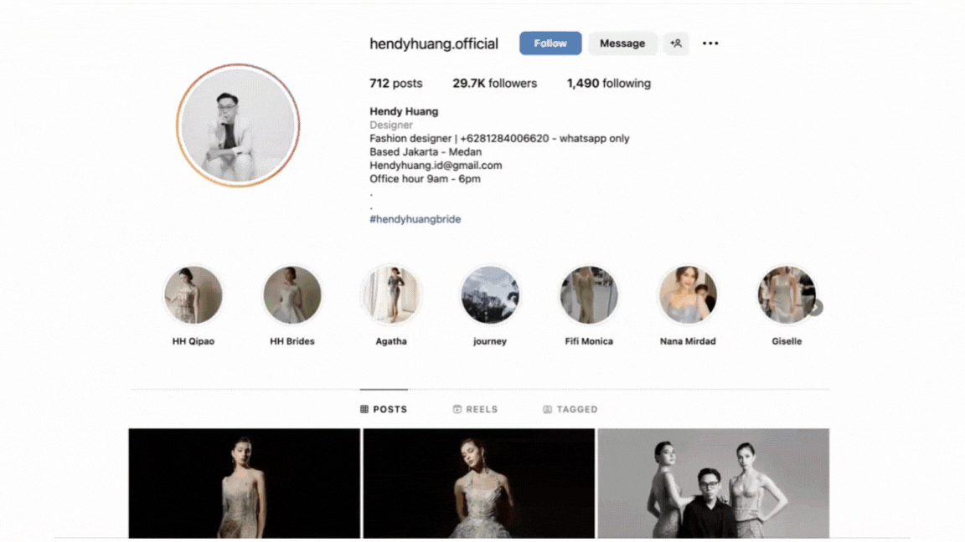
Task: Open the post with three people posing
Action: pyautogui.click(x=713, y=483)
